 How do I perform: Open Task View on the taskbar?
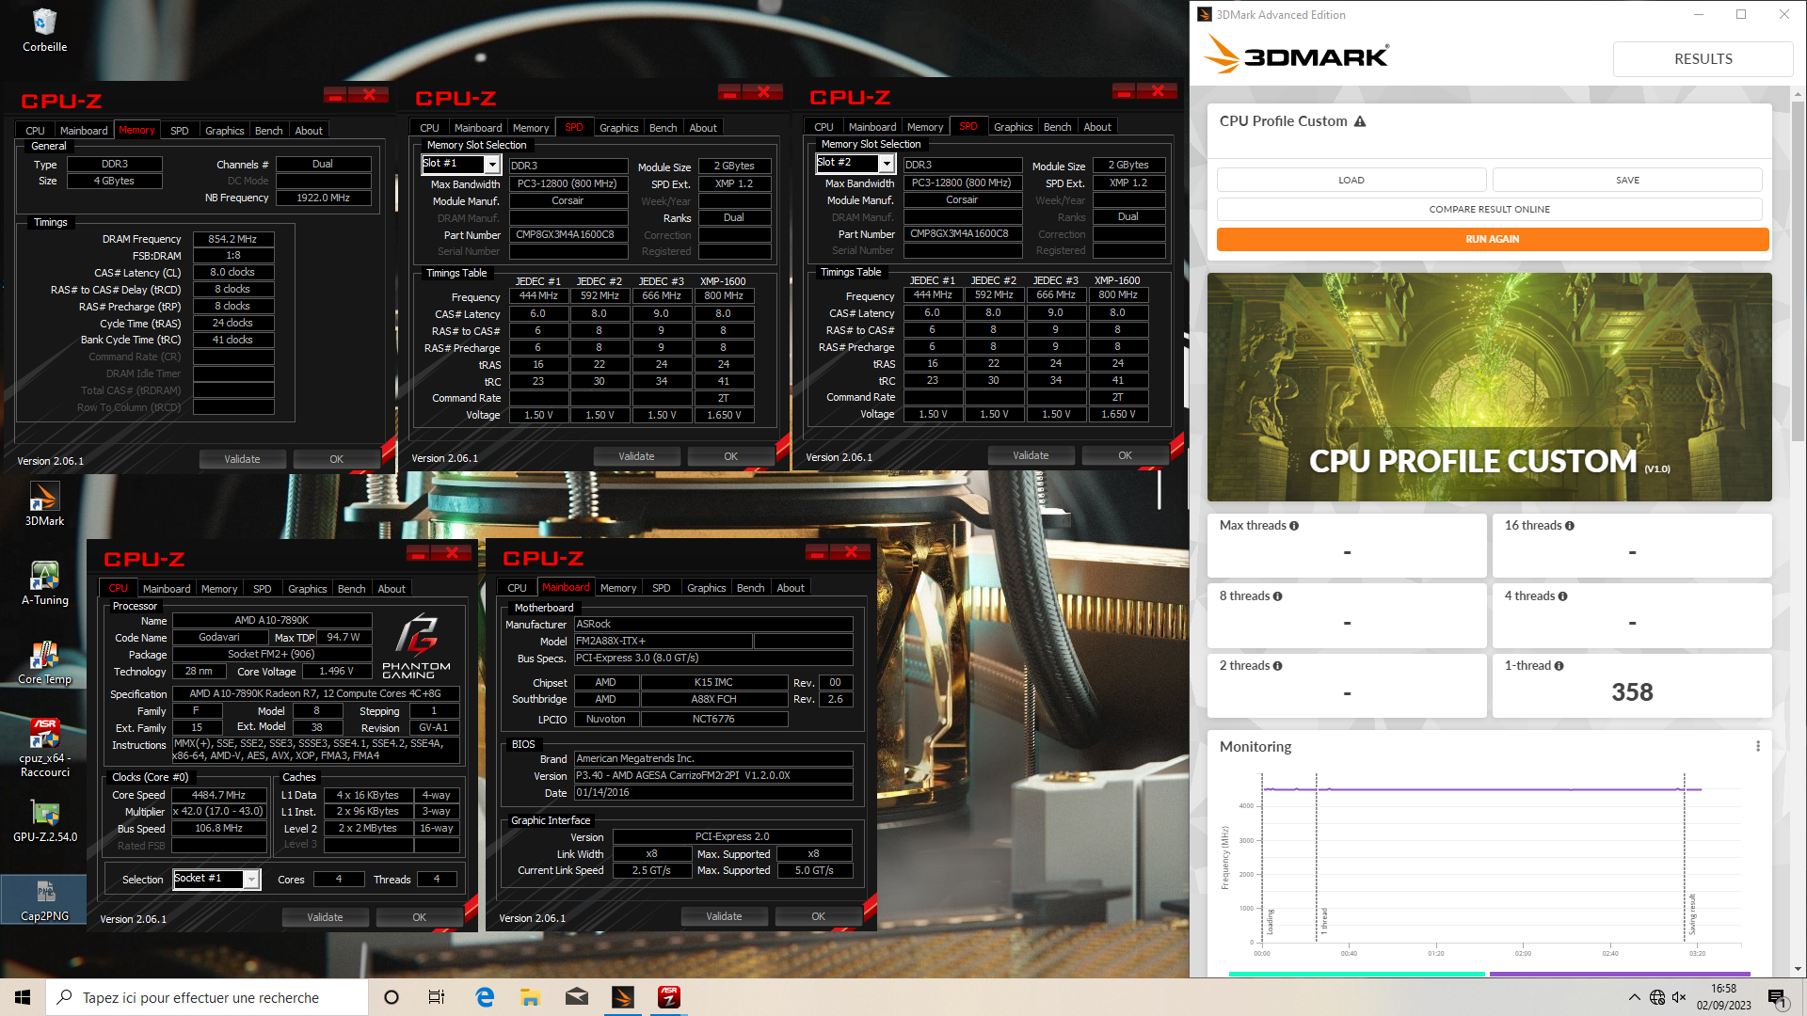click(437, 997)
